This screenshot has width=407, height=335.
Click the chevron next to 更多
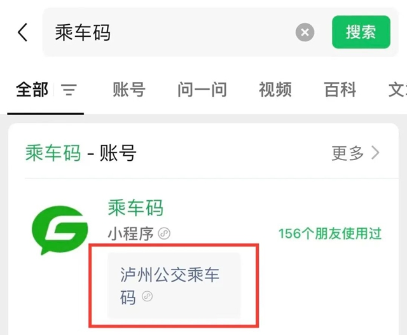(375, 153)
